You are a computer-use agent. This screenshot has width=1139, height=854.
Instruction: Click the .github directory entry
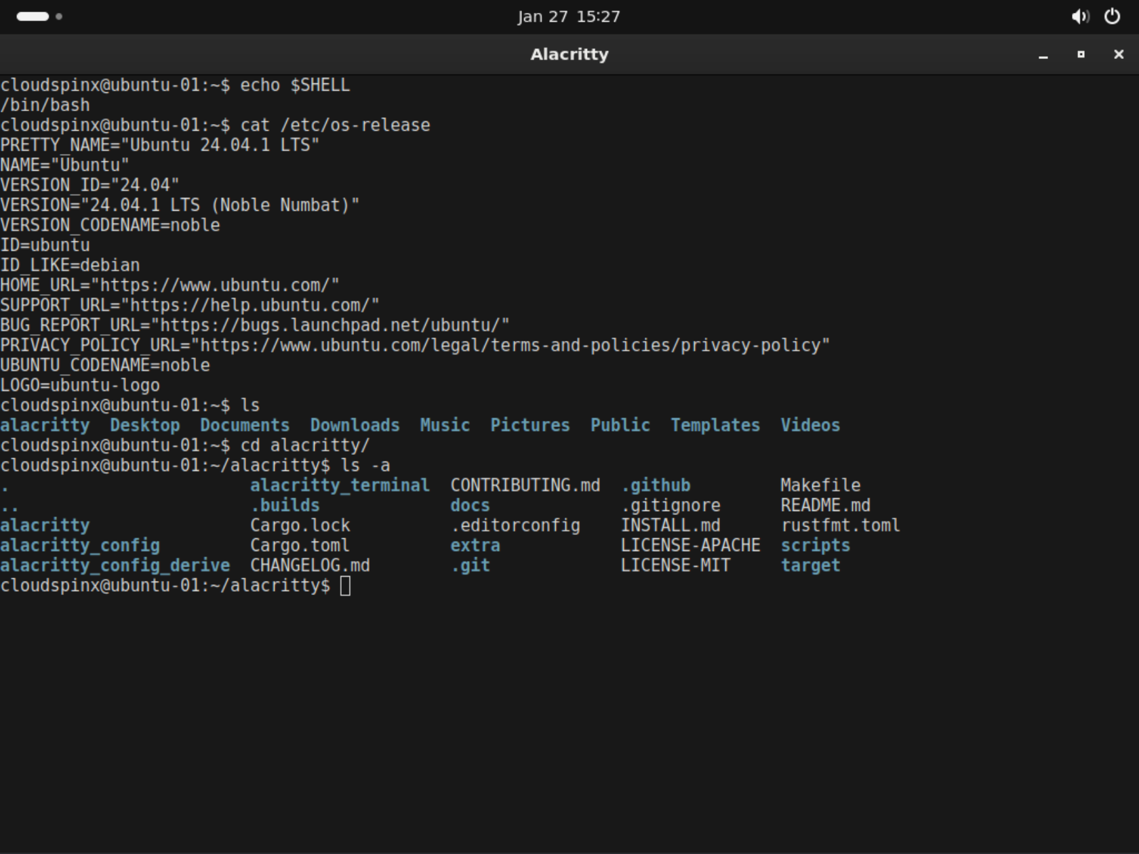655,485
